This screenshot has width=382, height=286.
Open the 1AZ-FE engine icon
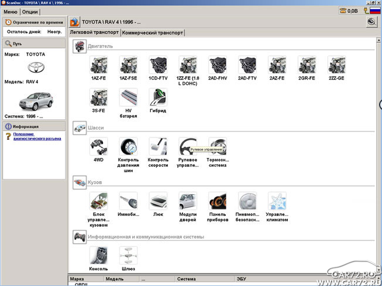pyautogui.click(x=98, y=65)
